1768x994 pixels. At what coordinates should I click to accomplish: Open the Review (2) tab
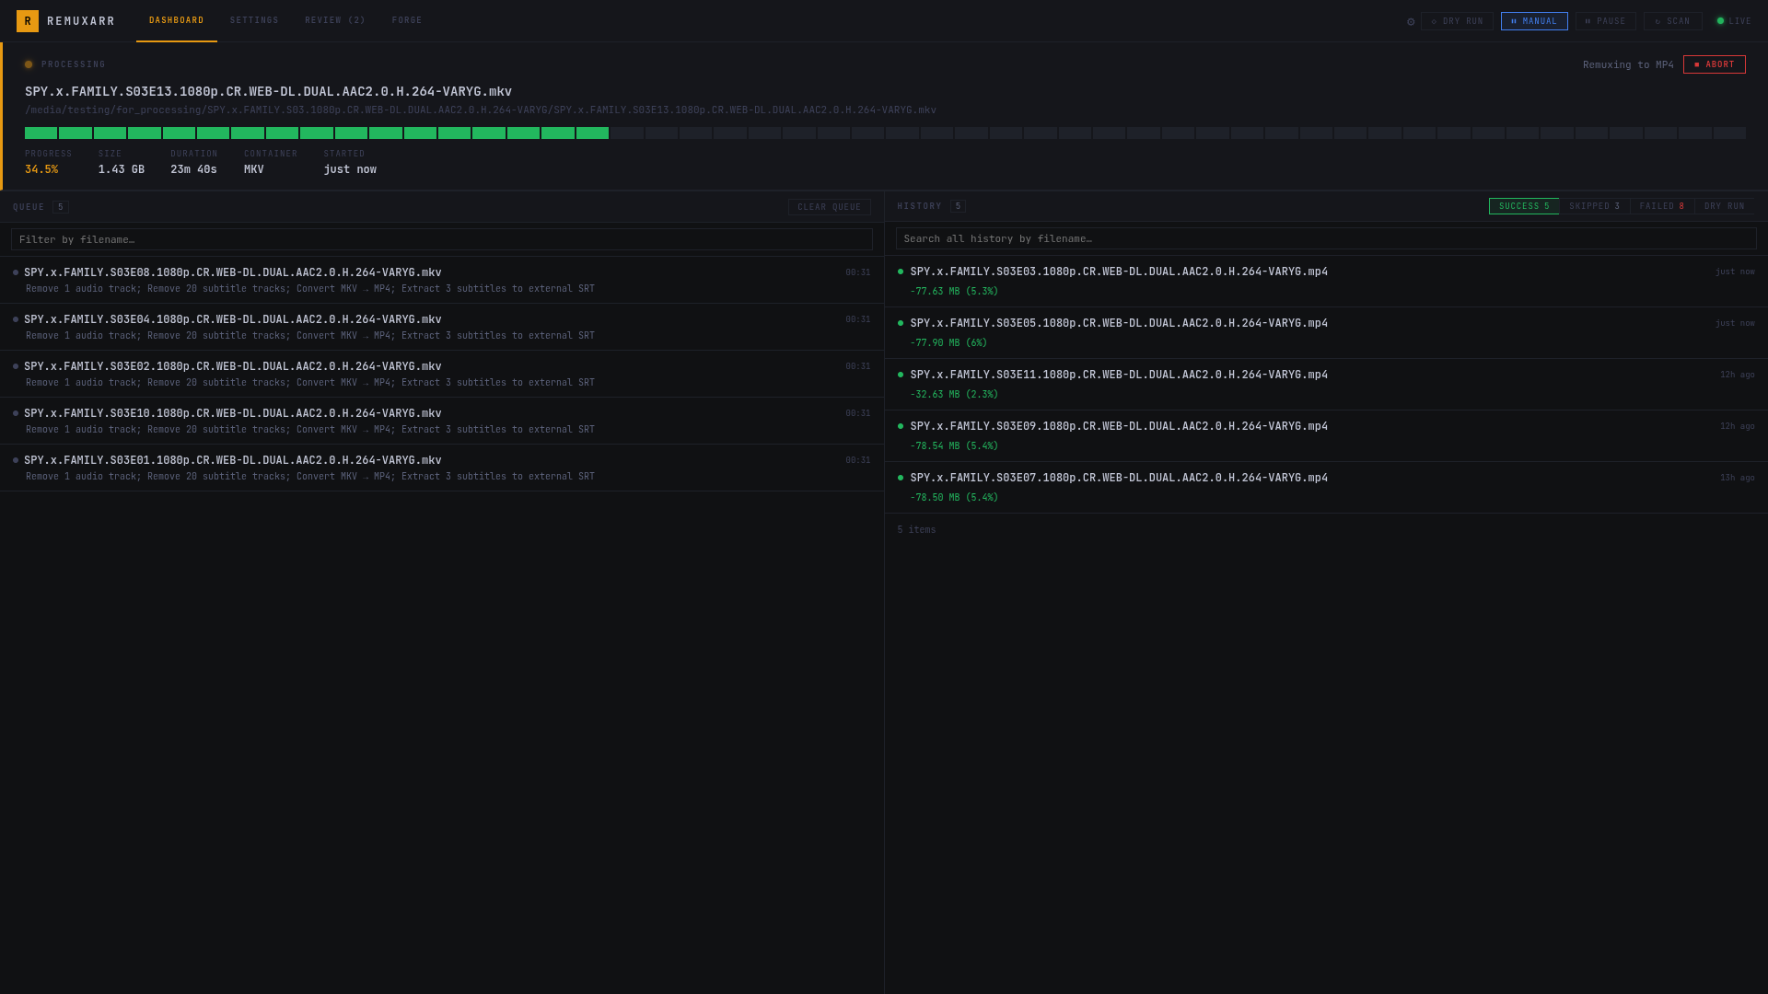335,21
